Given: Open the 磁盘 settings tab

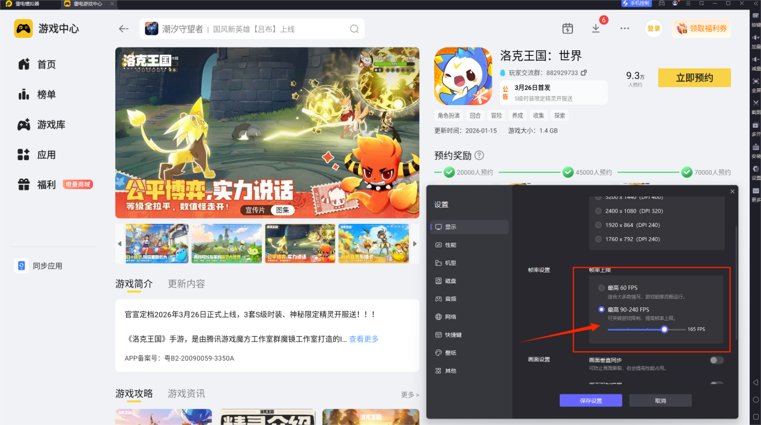Looking at the screenshot, I should coord(470,281).
